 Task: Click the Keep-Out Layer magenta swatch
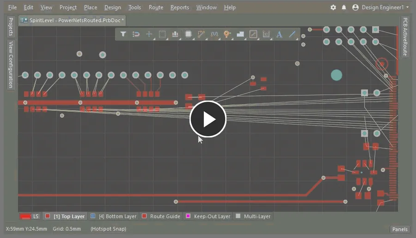[x=188, y=216]
